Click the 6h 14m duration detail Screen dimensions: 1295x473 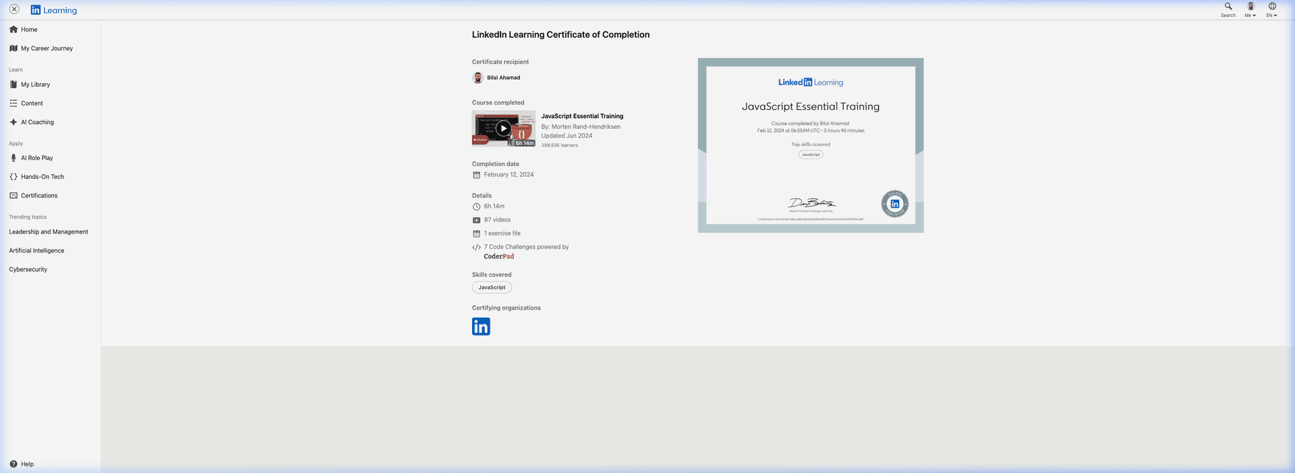click(x=494, y=206)
